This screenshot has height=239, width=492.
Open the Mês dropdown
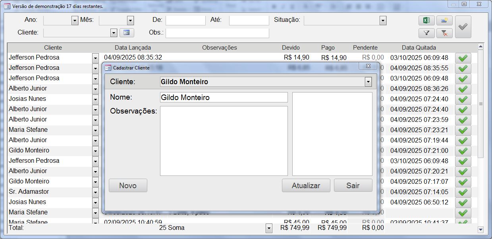(130, 21)
